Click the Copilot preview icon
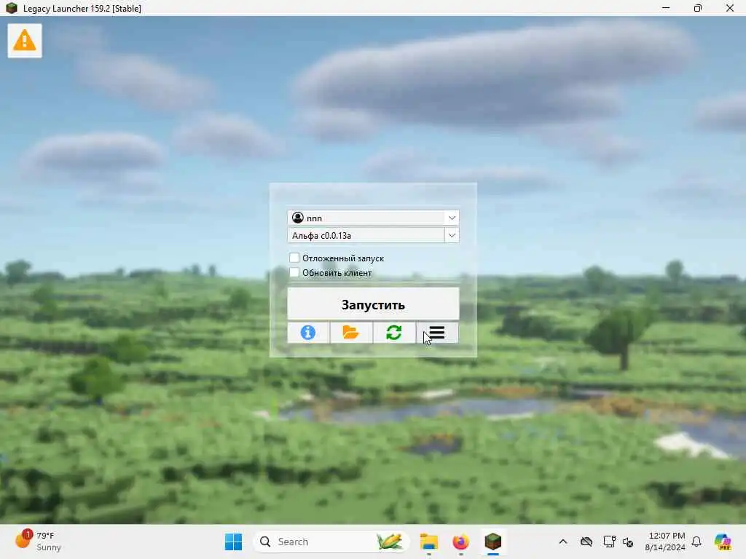This screenshot has height=559, width=746. tap(723, 542)
